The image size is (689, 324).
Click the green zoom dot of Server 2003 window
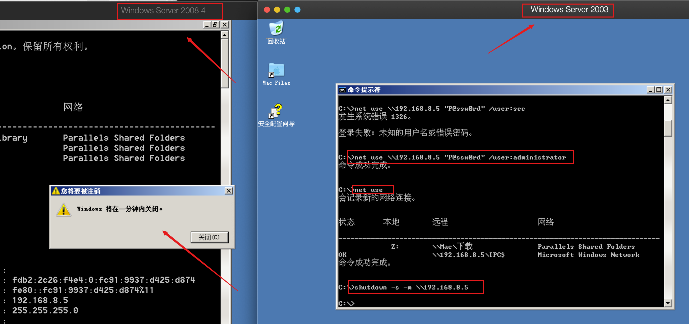pos(287,10)
